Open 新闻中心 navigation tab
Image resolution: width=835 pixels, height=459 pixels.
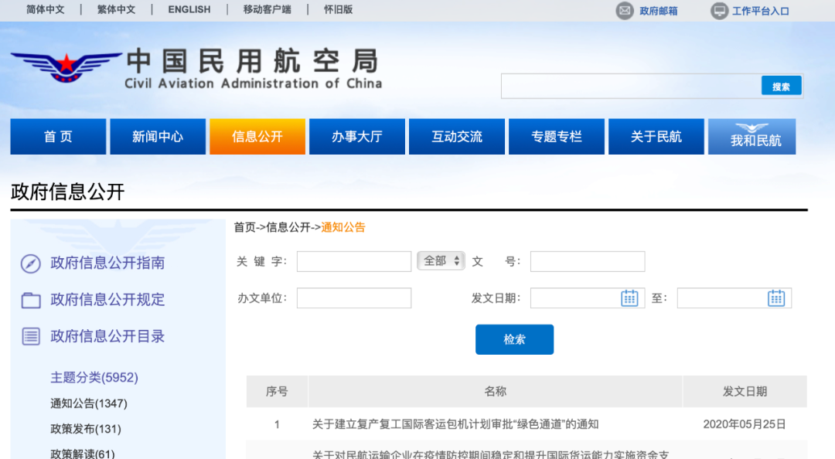tap(158, 137)
